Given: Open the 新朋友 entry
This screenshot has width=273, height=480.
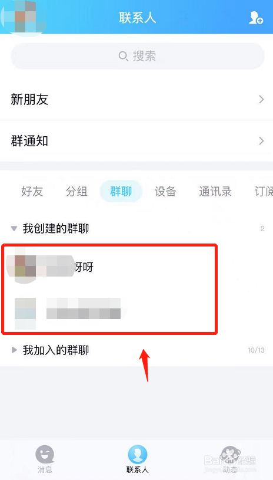Looking at the screenshot, I should point(136,99).
